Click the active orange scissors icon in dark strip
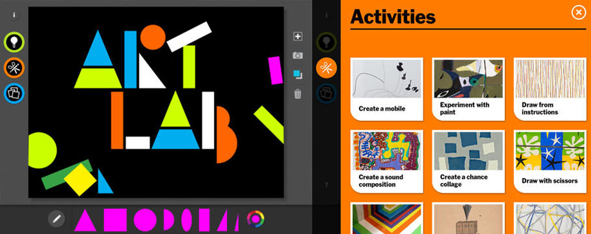 coord(326,68)
